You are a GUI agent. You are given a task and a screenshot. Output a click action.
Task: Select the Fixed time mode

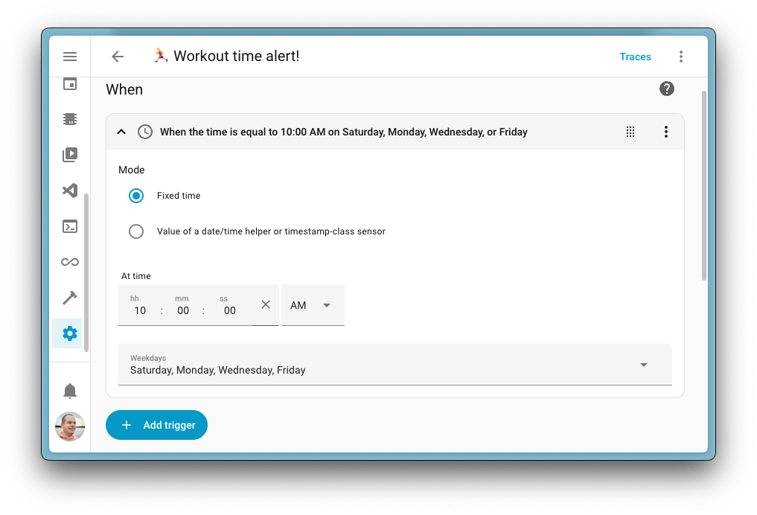(x=136, y=195)
